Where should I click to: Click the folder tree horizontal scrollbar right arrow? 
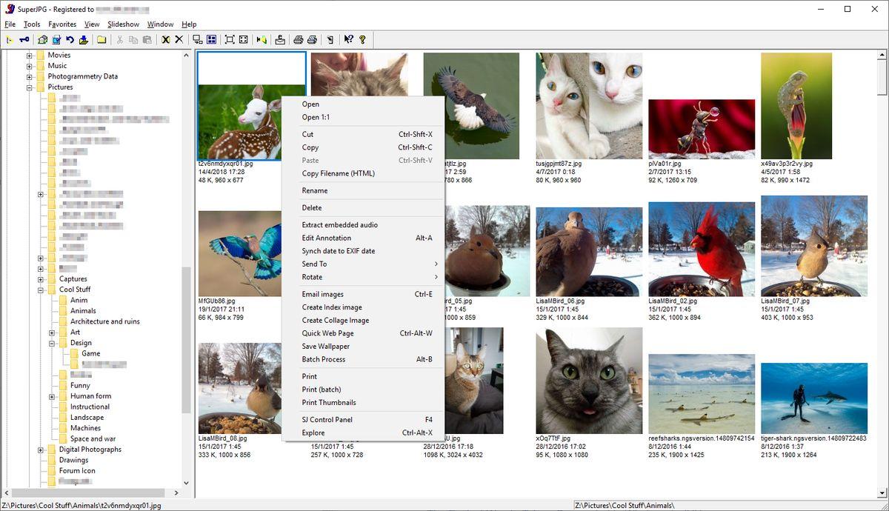(176, 492)
